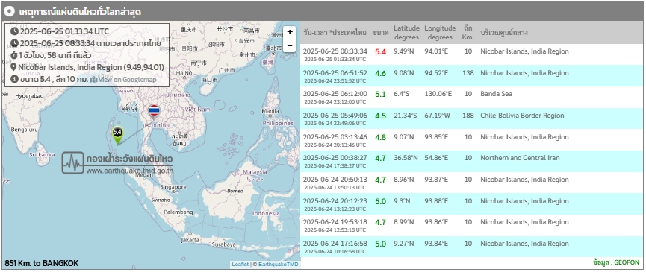Open the Leaflet attribution link
Viewport: 646px width, 272px height.
[240, 265]
